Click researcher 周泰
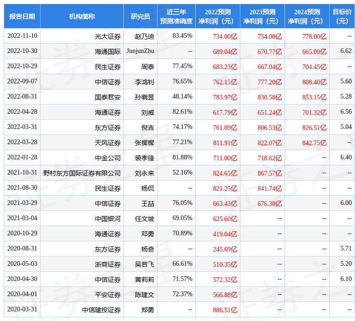The image size is (355, 321). [x=148, y=67]
